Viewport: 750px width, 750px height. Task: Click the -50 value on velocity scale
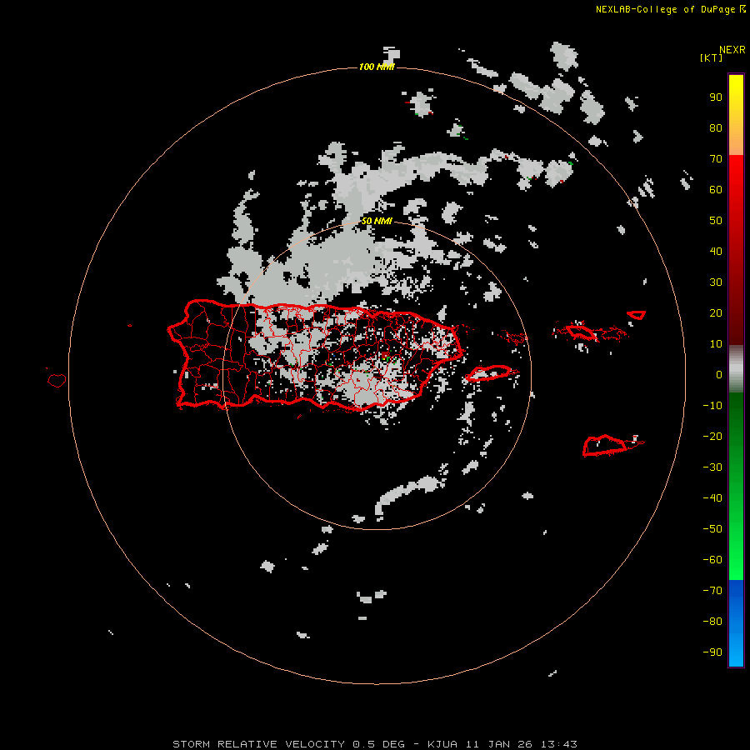point(712,528)
